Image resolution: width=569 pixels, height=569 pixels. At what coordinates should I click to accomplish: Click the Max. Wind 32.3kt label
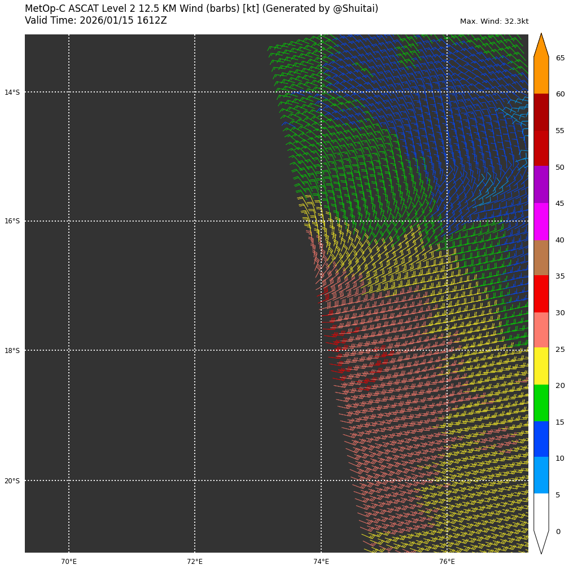tap(494, 21)
